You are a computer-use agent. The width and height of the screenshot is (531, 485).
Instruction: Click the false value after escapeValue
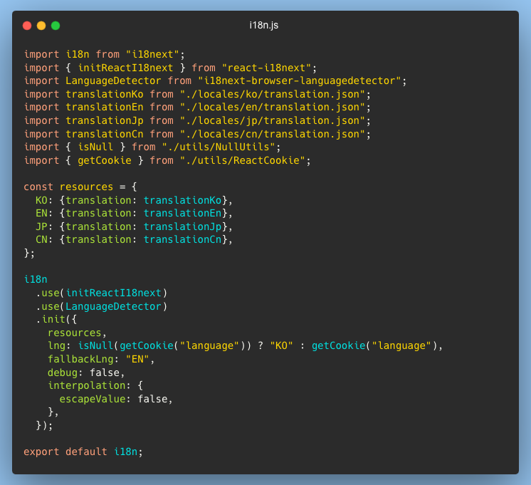click(152, 400)
